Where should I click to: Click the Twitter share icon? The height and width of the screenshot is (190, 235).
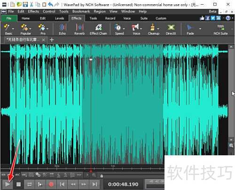point(213,18)
